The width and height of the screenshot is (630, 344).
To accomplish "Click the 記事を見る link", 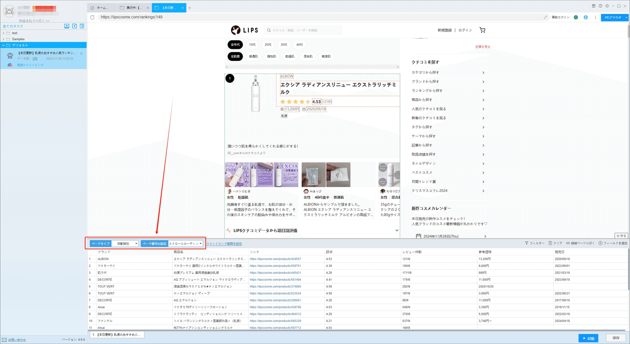I will tap(482, 47).
